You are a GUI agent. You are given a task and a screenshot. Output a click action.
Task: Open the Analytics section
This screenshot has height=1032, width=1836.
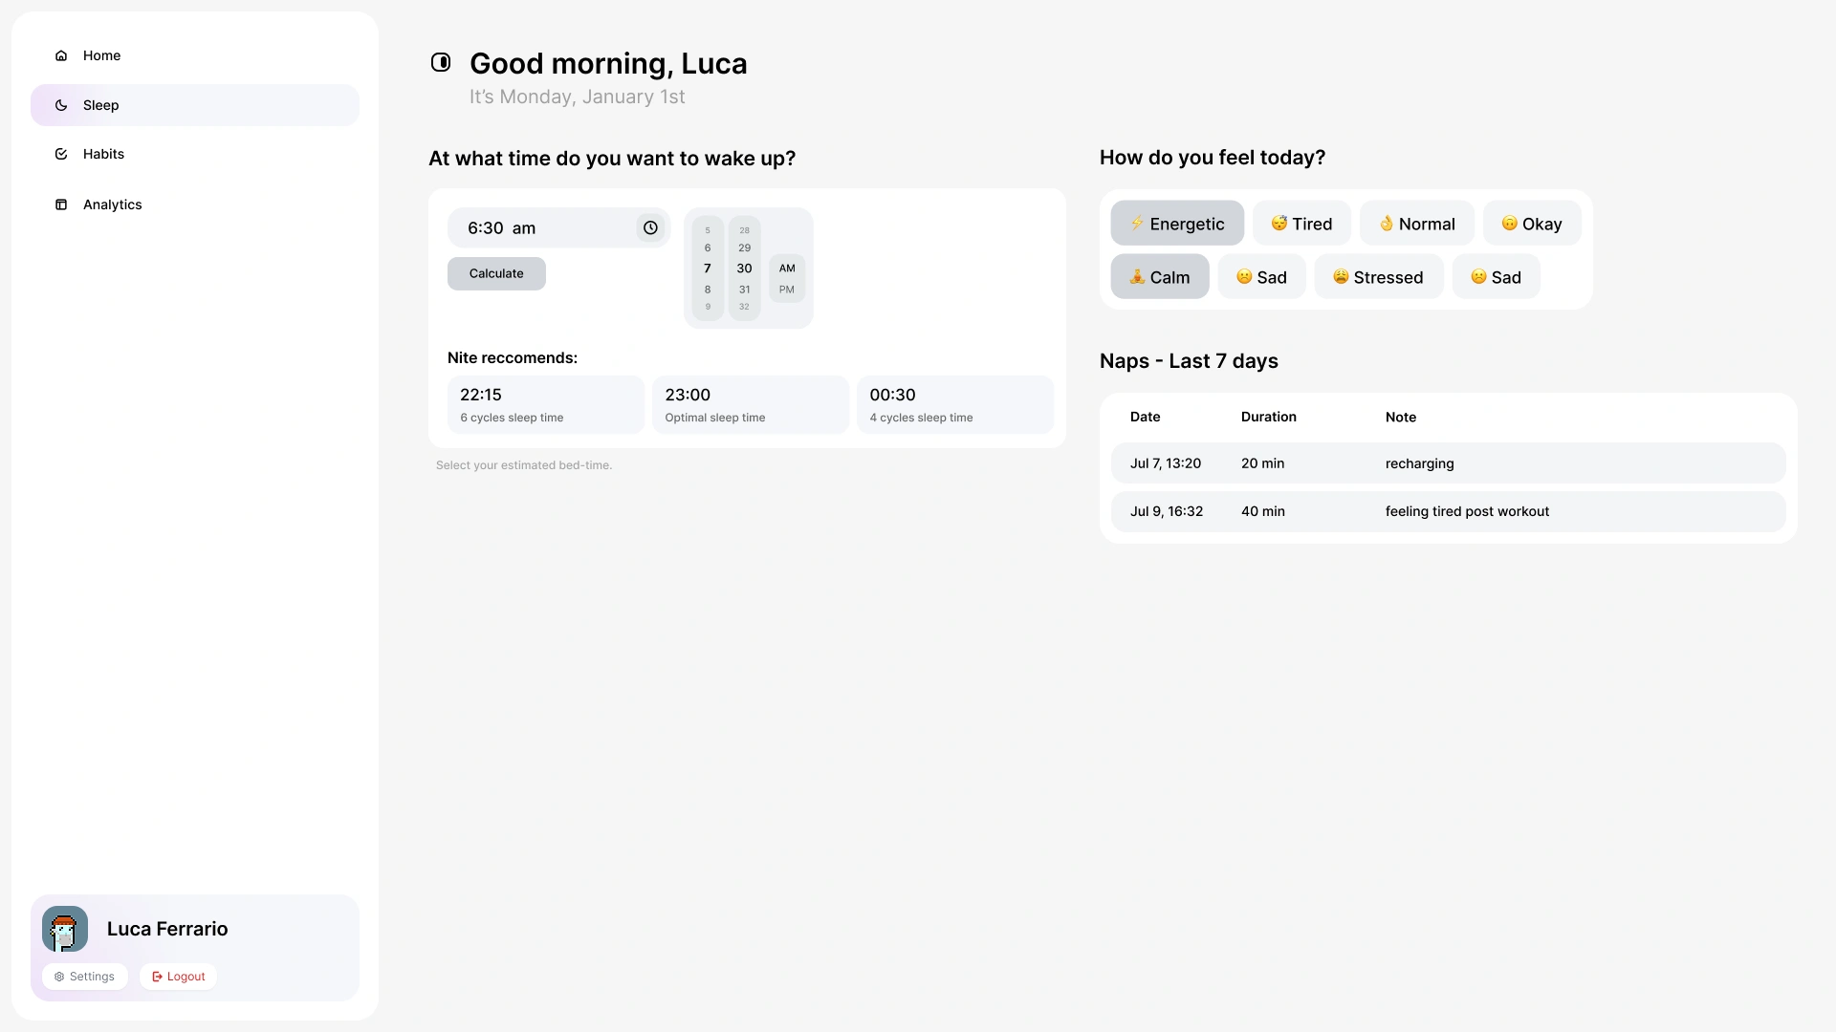(112, 204)
